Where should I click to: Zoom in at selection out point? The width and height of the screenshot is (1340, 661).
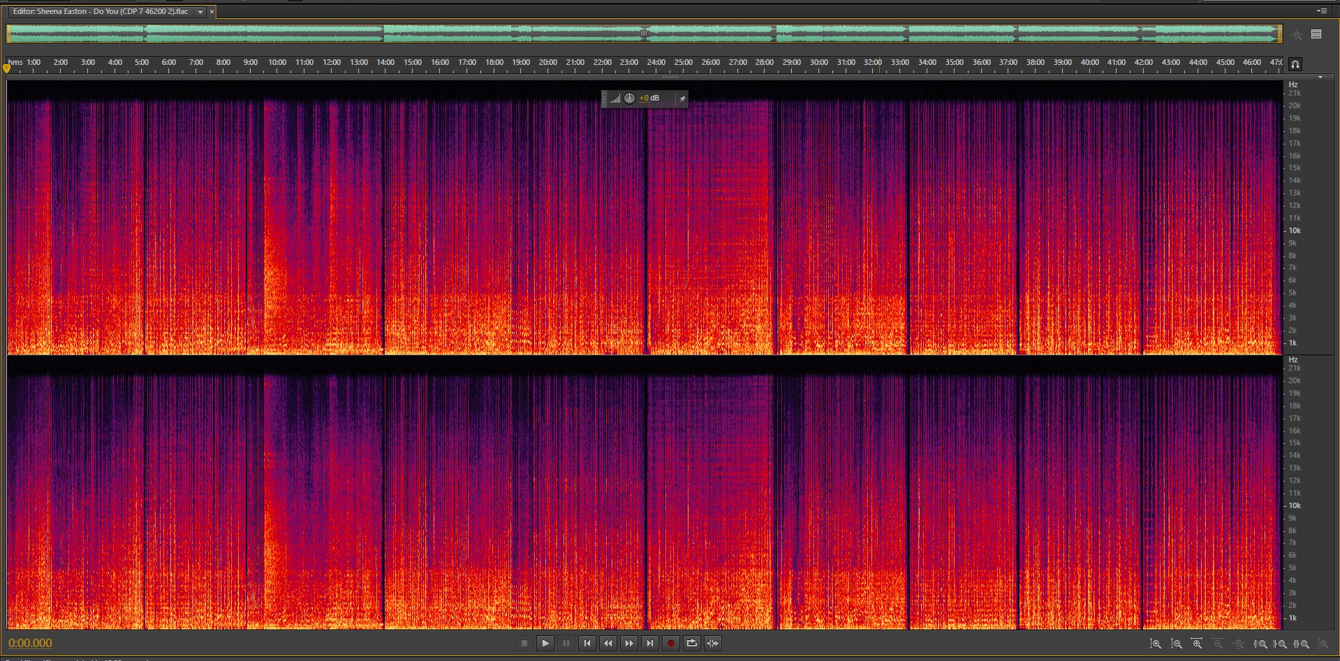[1281, 644]
